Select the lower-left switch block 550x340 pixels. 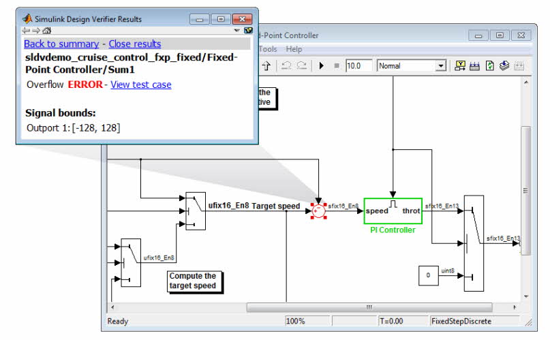[131, 263]
